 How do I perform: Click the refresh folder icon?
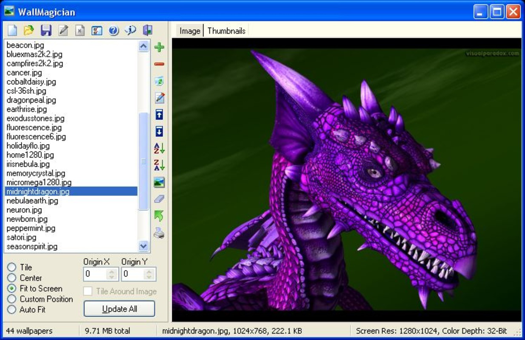point(159,81)
